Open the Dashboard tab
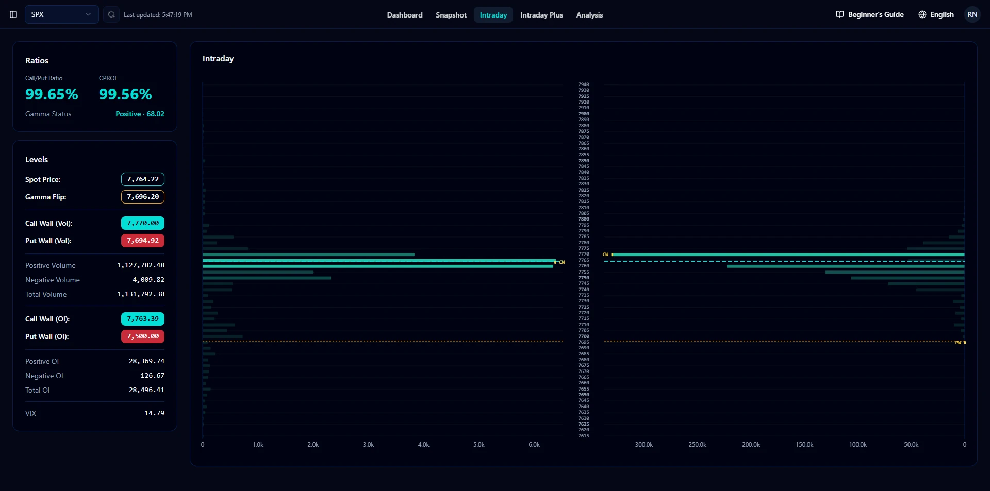Viewport: 990px width, 491px height. coord(405,15)
